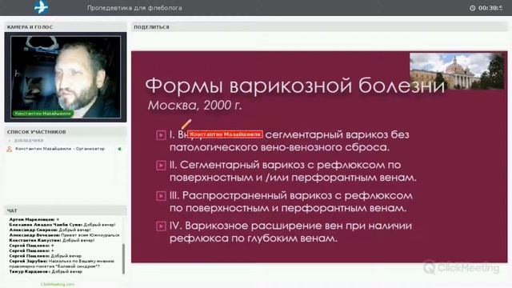
Task: Open the Камера и голос panel header
Action: coord(66,27)
